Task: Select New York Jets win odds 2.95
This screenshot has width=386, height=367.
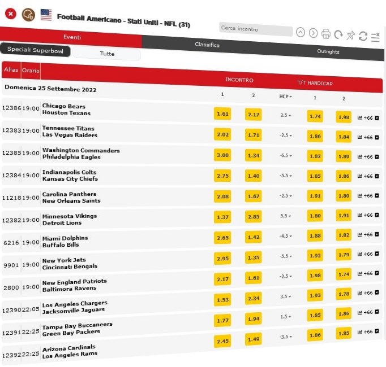Action: (222, 259)
